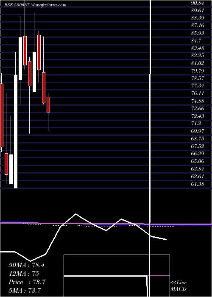Click the 85.93 price axis label
The height and width of the screenshot is (297, 212).
(198, 33)
